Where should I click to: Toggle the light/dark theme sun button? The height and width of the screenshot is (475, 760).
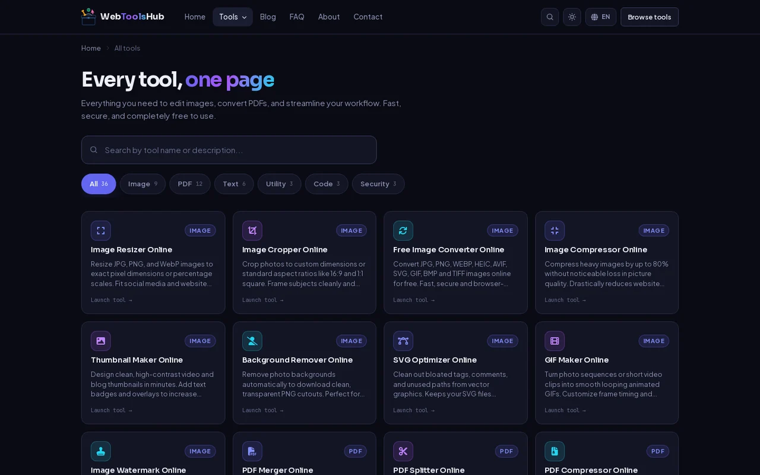(572, 17)
